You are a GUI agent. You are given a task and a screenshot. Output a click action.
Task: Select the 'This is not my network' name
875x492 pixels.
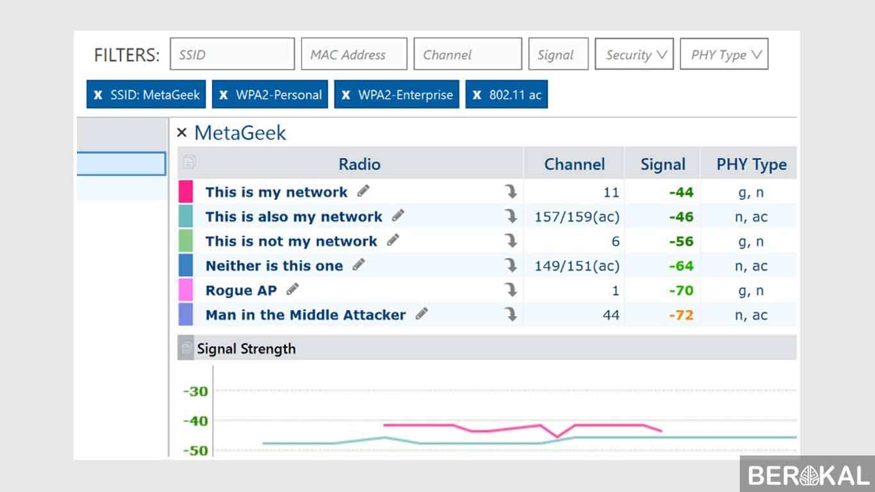[x=291, y=242]
